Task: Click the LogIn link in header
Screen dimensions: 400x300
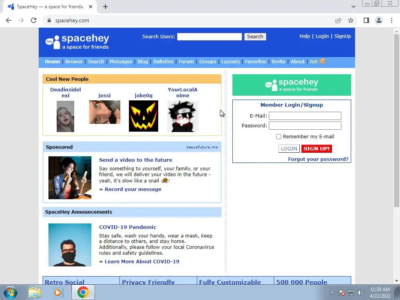Action: click(322, 36)
